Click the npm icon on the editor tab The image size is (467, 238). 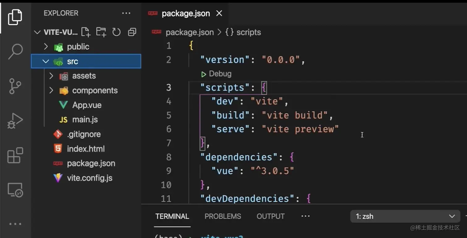click(x=153, y=13)
